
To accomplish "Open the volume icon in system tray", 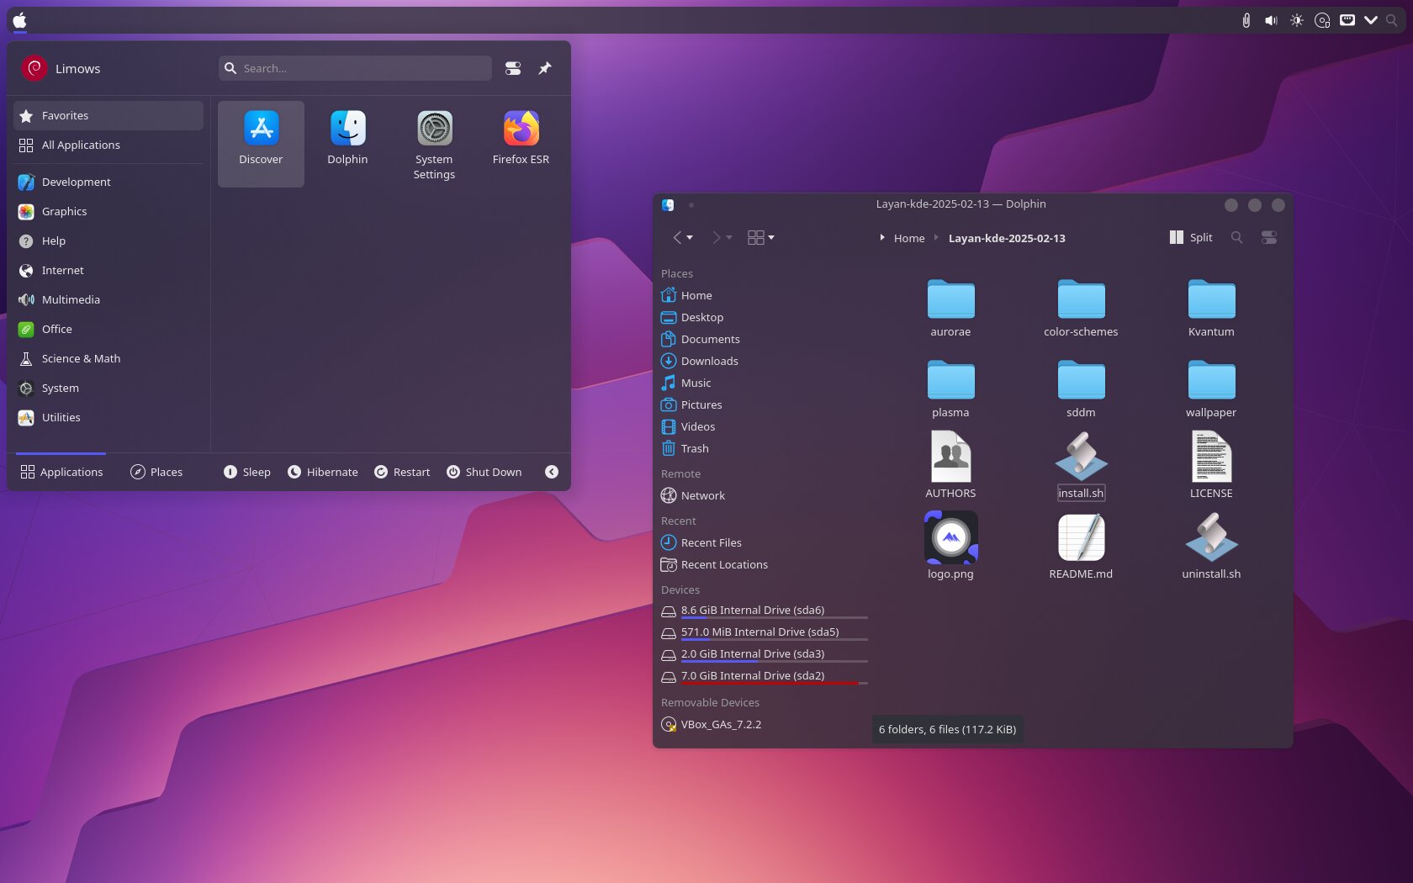I will point(1271,20).
